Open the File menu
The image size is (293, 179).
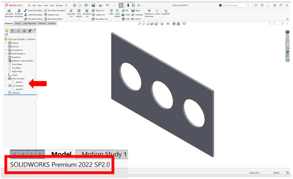29,5
